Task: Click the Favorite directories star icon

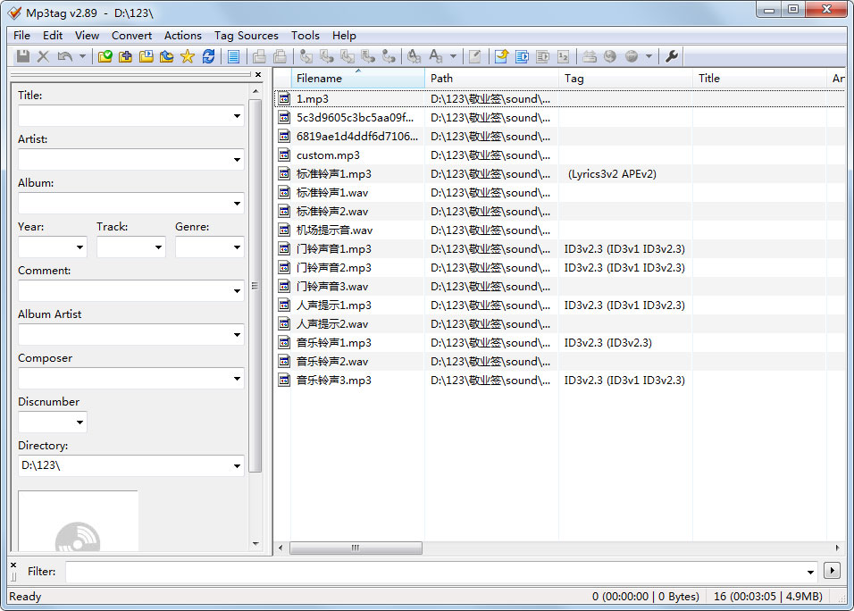Action: pyautogui.click(x=188, y=56)
